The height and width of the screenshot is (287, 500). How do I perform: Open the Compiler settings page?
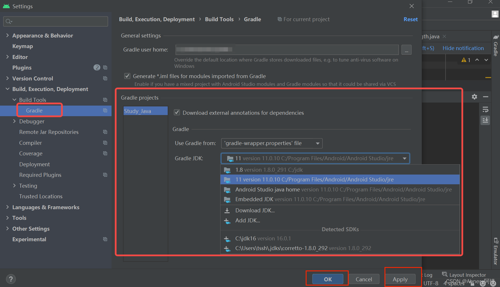pyautogui.click(x=30, y=143)
